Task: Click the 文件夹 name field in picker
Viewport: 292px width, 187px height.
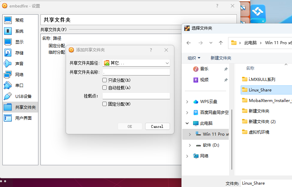Action: [266, 183]
